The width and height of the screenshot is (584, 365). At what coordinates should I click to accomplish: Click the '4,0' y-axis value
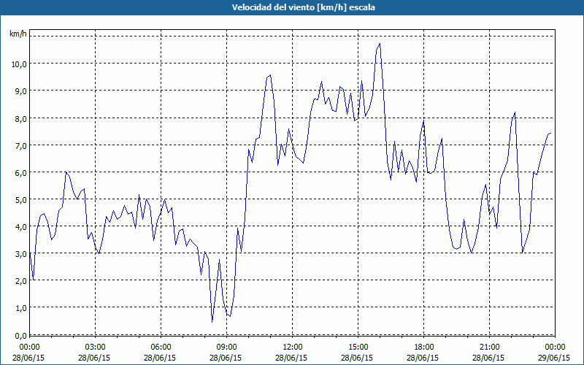21,227
